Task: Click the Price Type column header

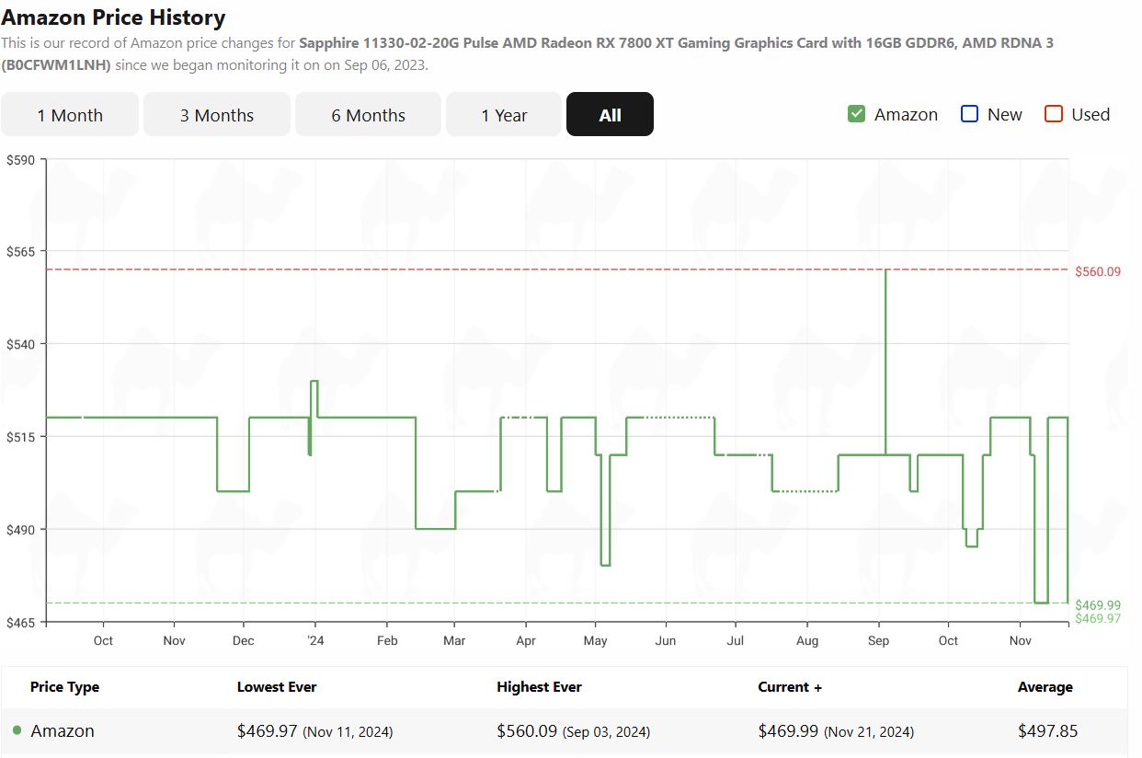Action: pyautogui.click(x=64, y=687)
